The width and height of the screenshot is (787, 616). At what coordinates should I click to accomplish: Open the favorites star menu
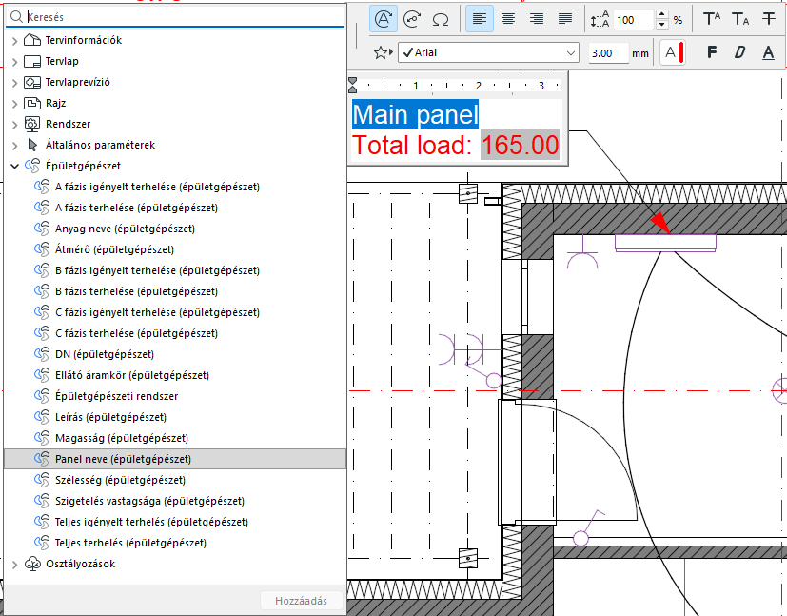point(383,52)
